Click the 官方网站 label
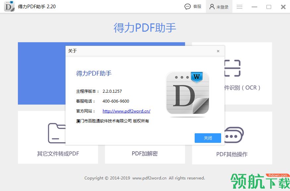This screenshot has height=191, width=290. pos(85,111)
